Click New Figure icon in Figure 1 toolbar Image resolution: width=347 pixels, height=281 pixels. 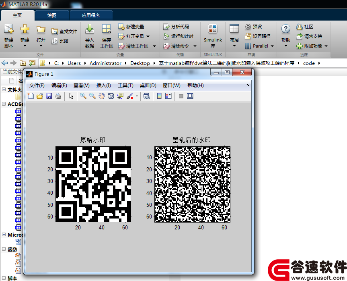(31, 96)
